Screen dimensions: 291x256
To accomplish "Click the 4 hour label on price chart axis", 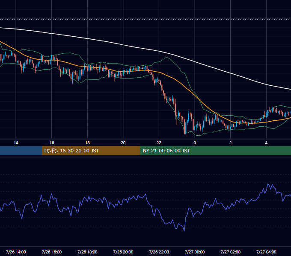I will [266, 143].
